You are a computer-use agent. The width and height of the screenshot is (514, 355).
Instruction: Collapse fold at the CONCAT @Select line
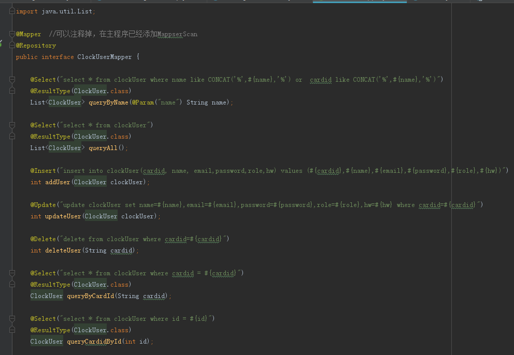[12, 80]
